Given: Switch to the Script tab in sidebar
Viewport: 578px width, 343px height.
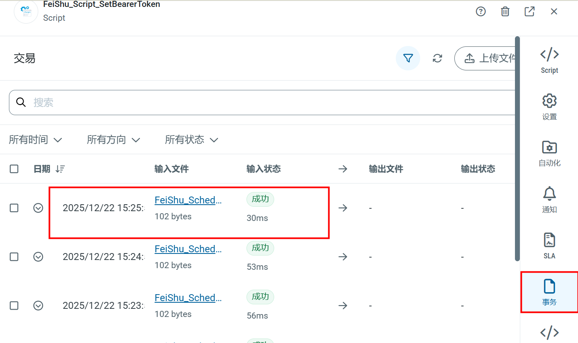Looking at the screenshot, I should [x=550, y=60].
